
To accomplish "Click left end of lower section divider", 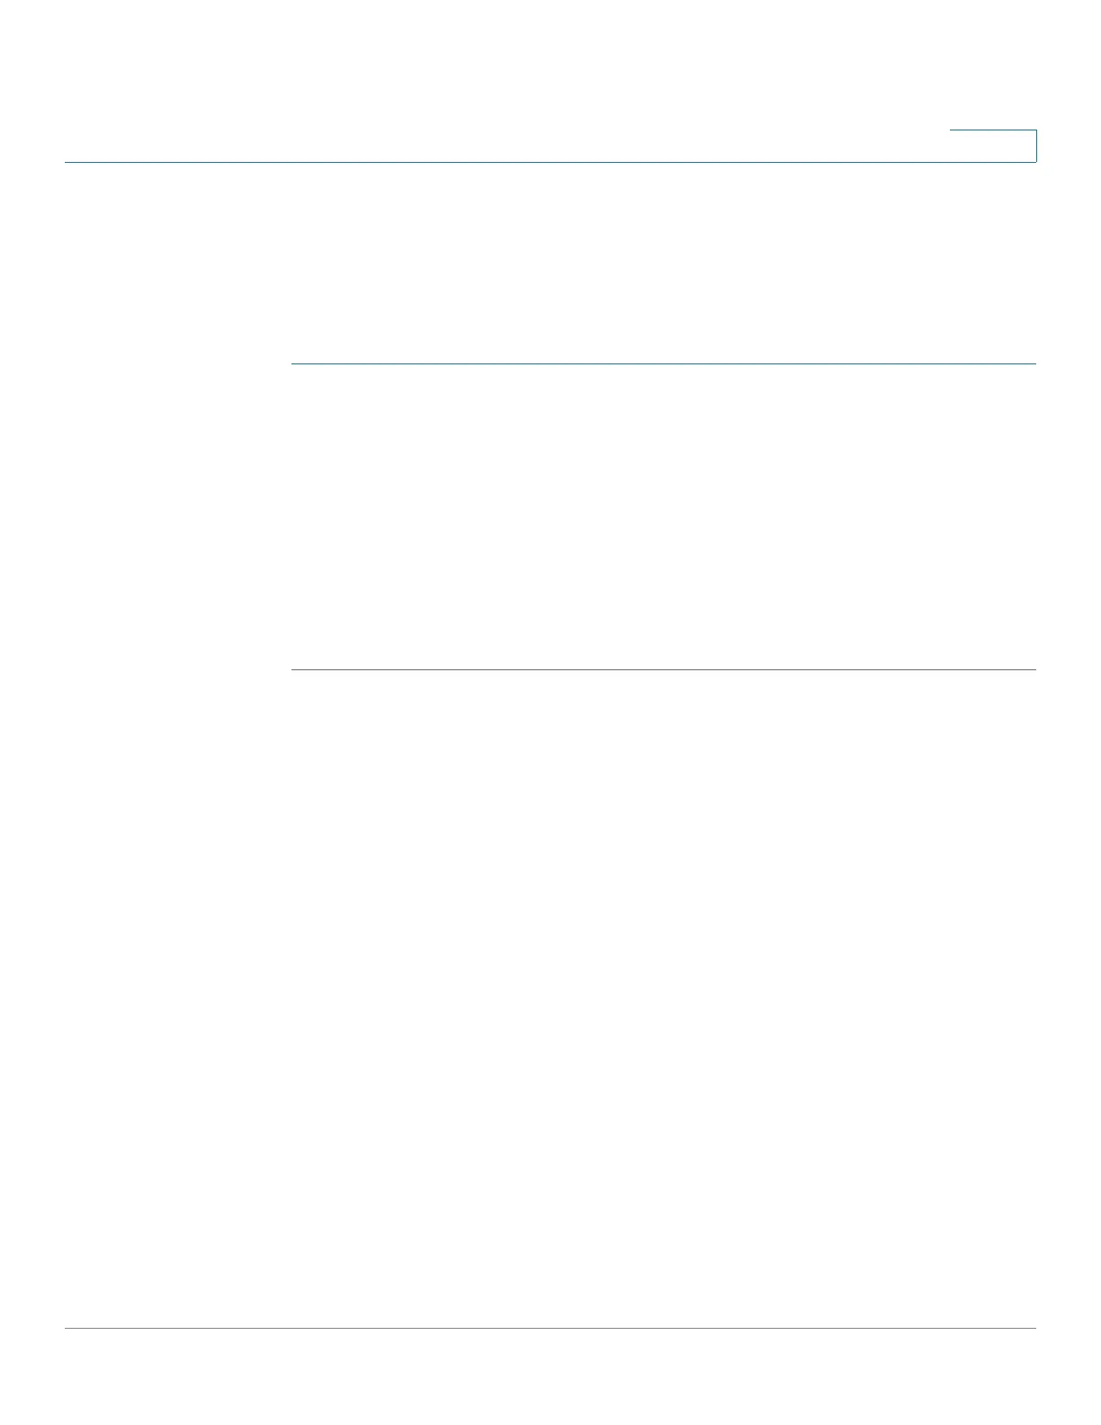I will click(x=294, y=669).
